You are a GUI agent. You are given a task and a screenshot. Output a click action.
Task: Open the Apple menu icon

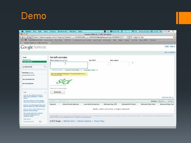[x=22, y=32]
